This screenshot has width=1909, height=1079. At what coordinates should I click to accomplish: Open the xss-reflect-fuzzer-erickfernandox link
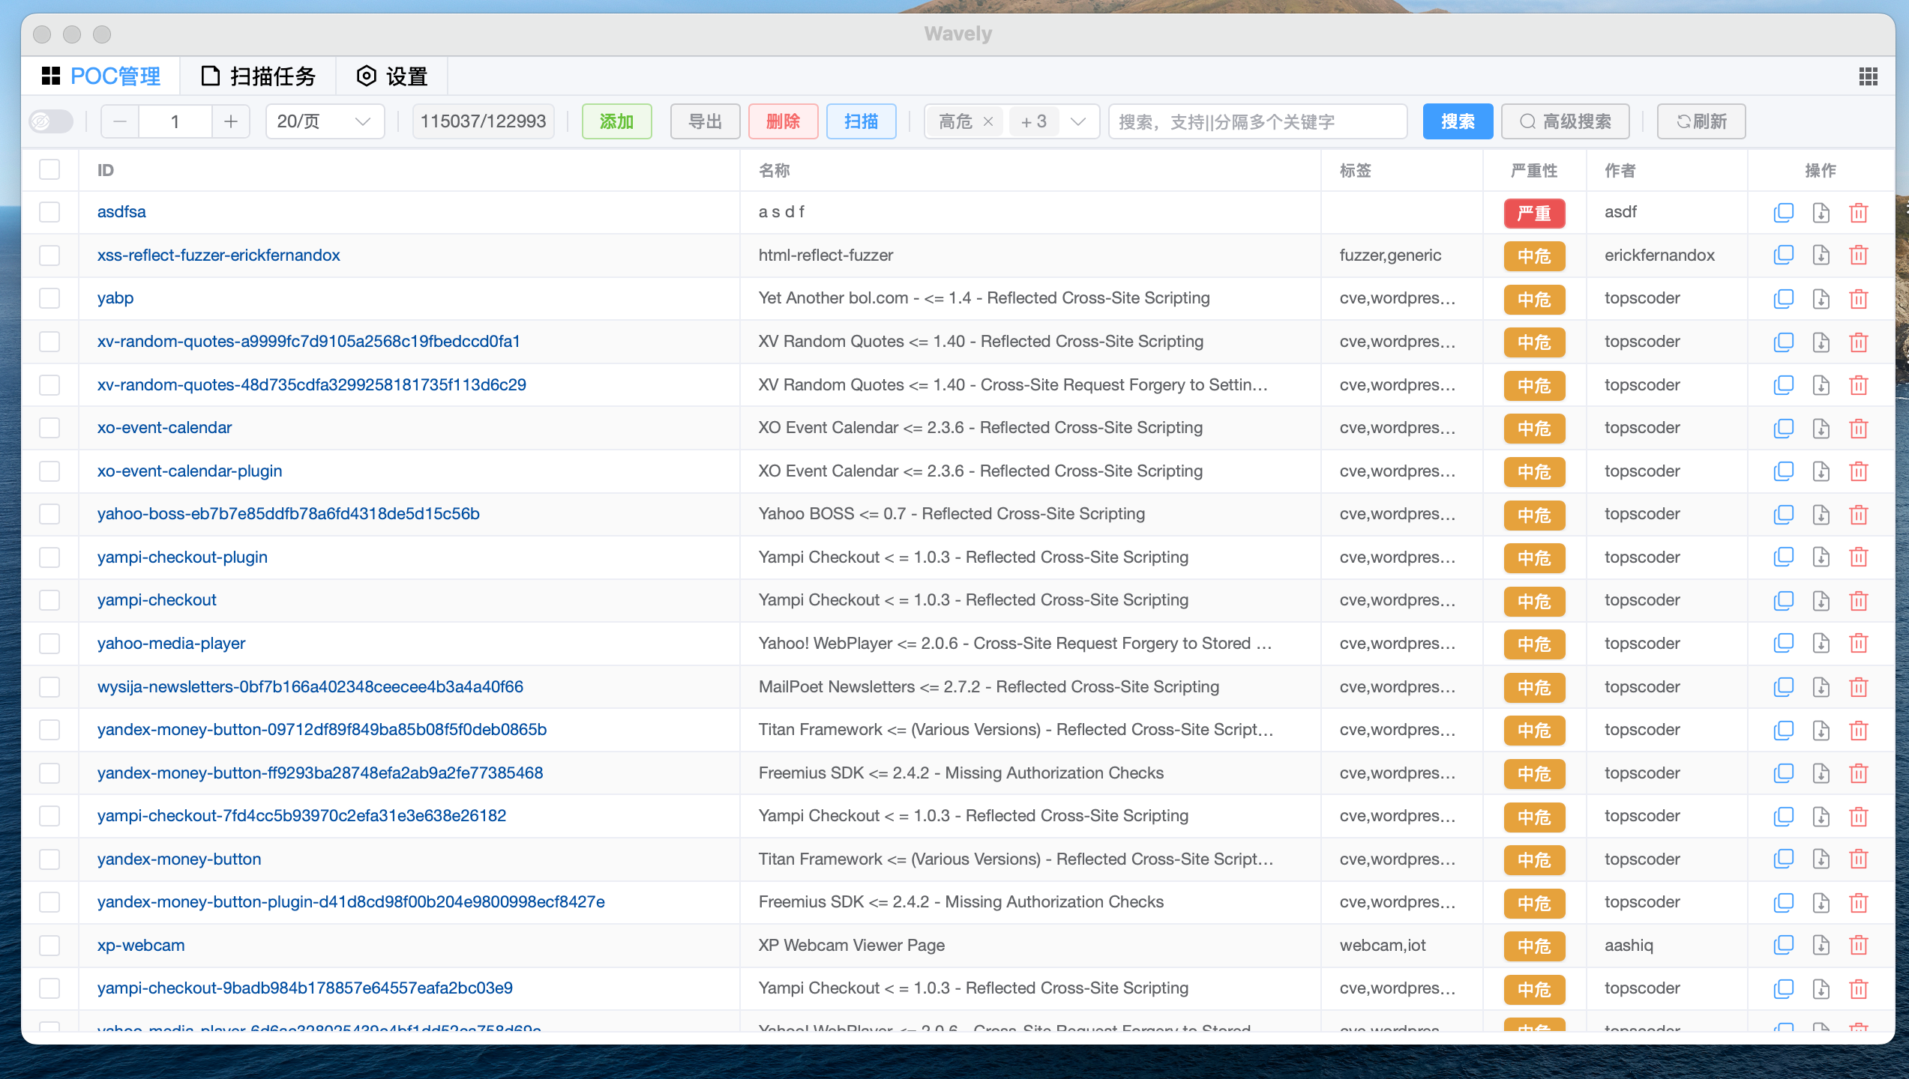pos(218,256)
